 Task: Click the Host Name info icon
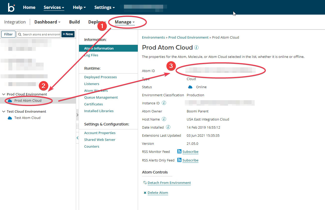(164, 119)
